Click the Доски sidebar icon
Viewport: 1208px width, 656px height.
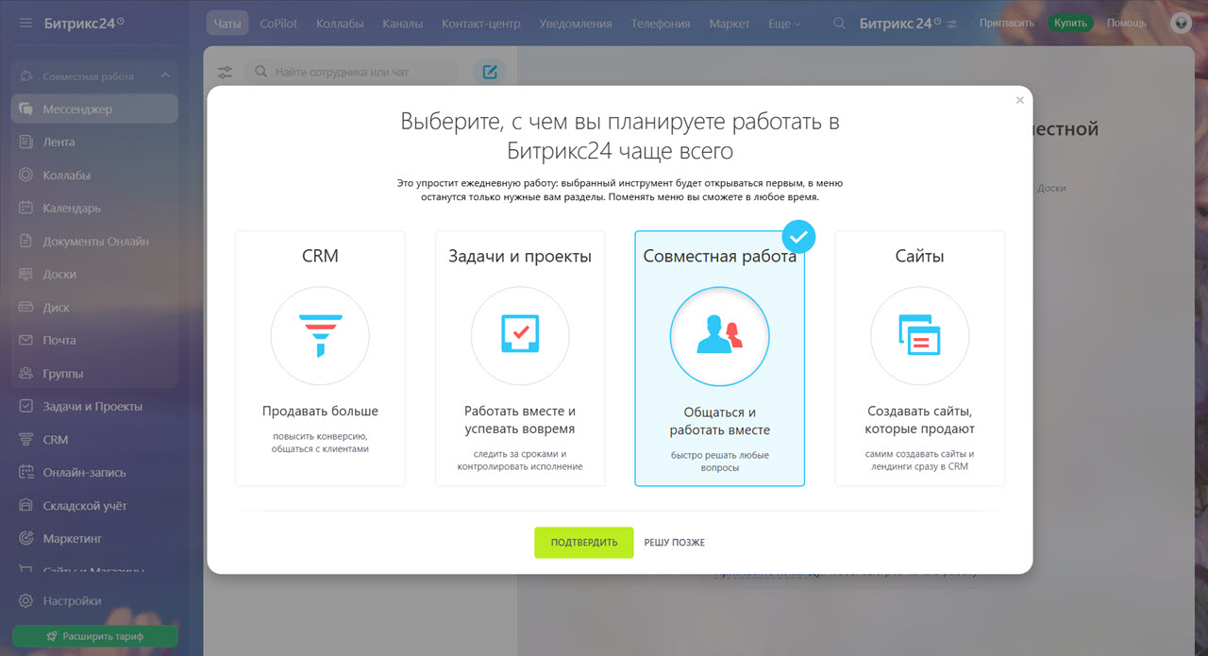pos(26,275)
